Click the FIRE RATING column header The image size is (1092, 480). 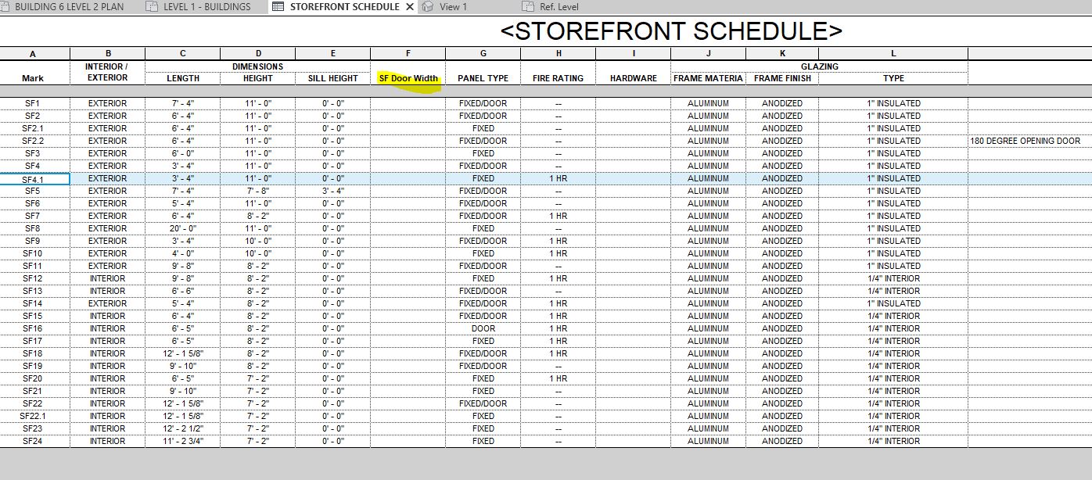click(558, 78)
